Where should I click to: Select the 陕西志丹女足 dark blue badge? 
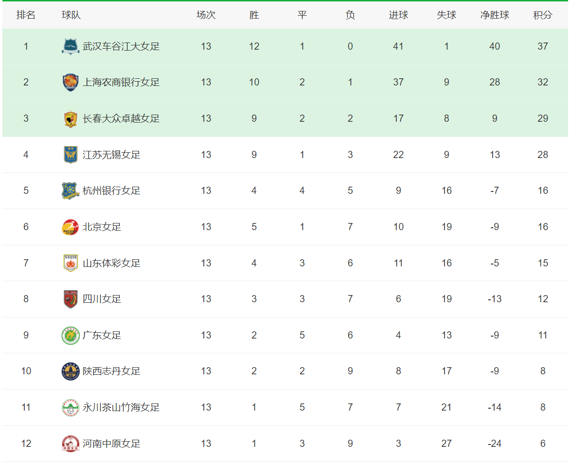(x=71, y=371)
